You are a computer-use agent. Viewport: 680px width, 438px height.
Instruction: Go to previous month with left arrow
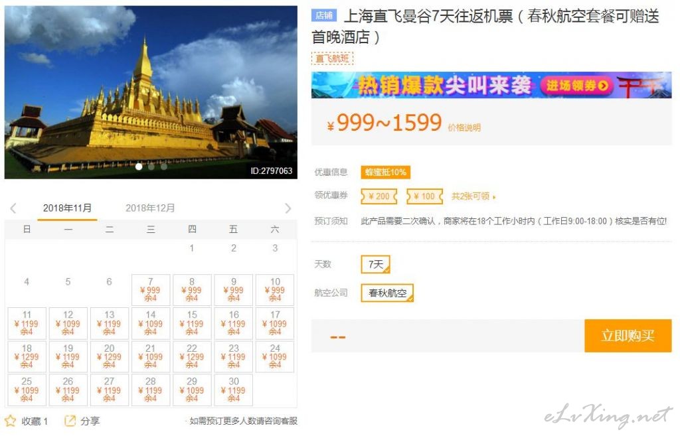[13, 208]
